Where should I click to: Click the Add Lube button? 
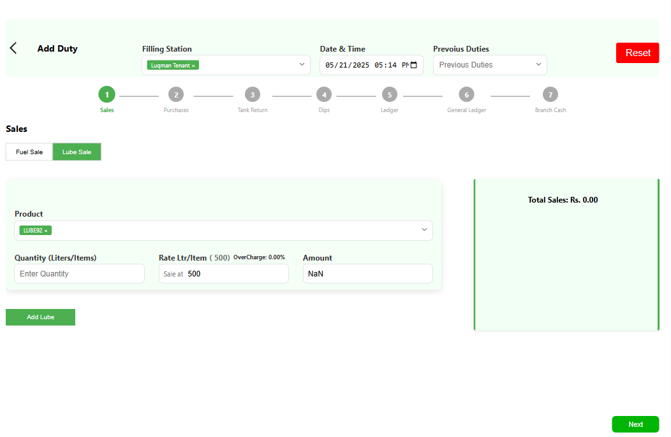point(40,317)
